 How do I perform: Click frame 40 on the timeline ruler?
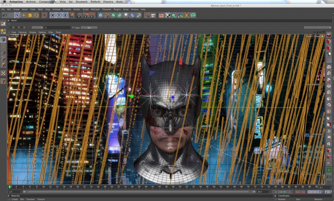coord(146,187)
